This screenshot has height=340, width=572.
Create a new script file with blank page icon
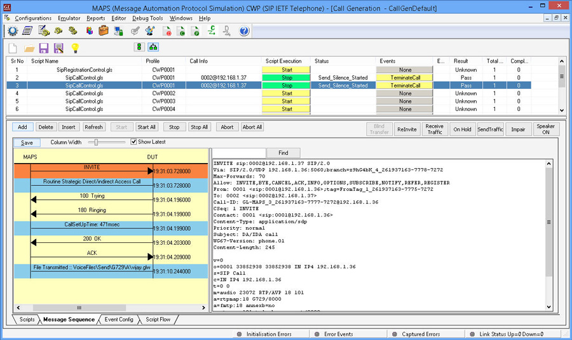tap(13, 48)
